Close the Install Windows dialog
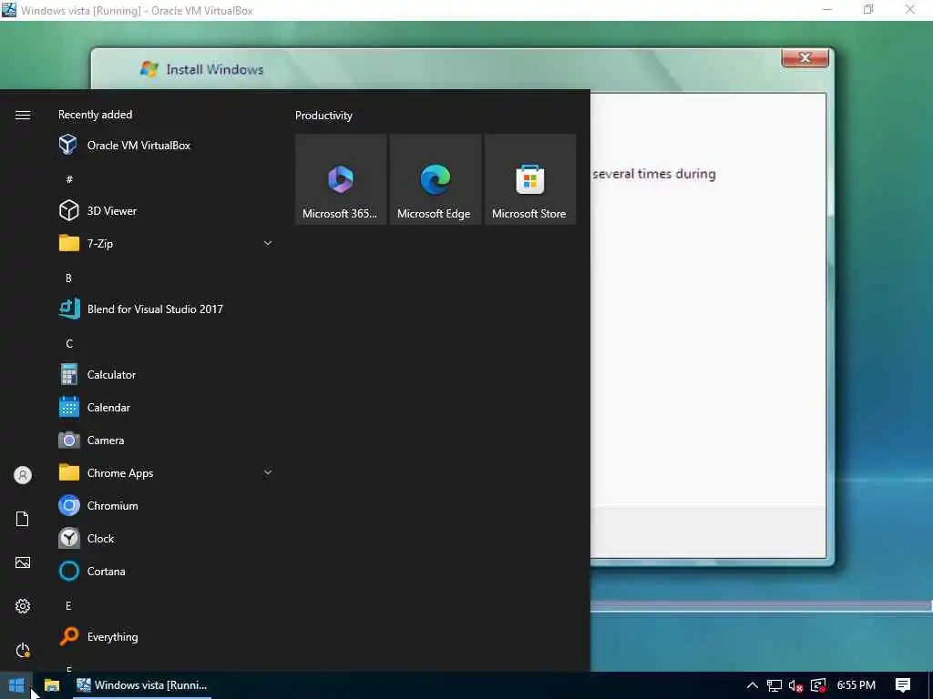The height and width of the screenshot is (699, 933). [805, 57]
